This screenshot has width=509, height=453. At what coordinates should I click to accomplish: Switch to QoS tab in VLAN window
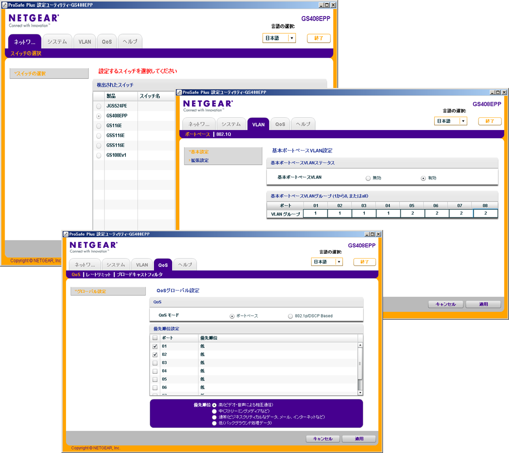pyautogui.click(x=280, y=124)
